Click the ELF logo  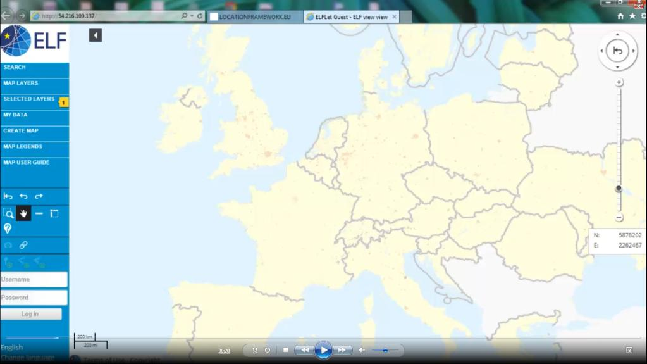(x=34, y=41)
